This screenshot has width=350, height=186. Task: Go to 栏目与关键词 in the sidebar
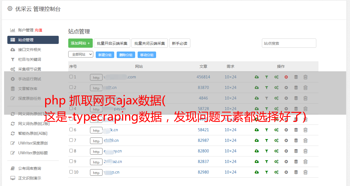coord(29,59)
